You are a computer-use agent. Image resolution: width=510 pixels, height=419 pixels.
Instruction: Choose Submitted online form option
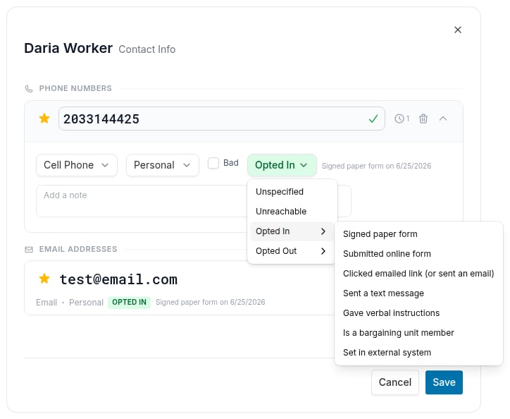[418, 254]
